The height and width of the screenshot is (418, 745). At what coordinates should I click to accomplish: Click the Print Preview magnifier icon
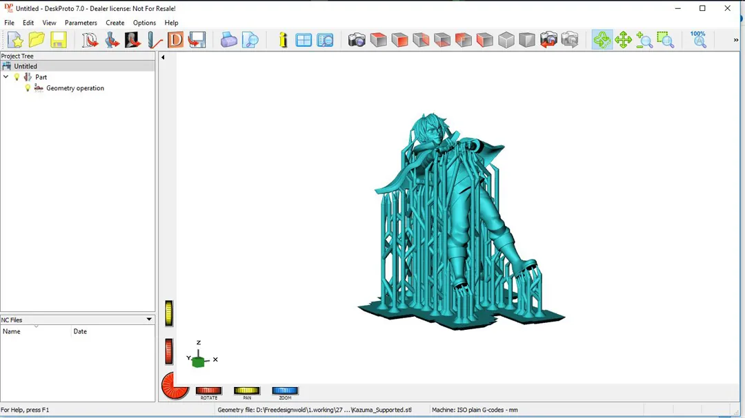pyautogui.click(x=250, y=41)
